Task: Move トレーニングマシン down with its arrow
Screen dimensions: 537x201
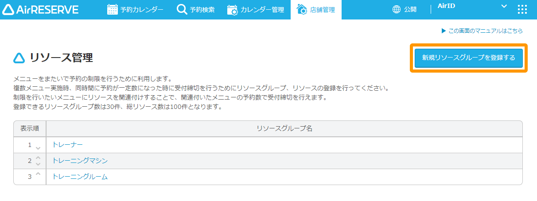Action: pyautogui.click(x=38, y=164)
